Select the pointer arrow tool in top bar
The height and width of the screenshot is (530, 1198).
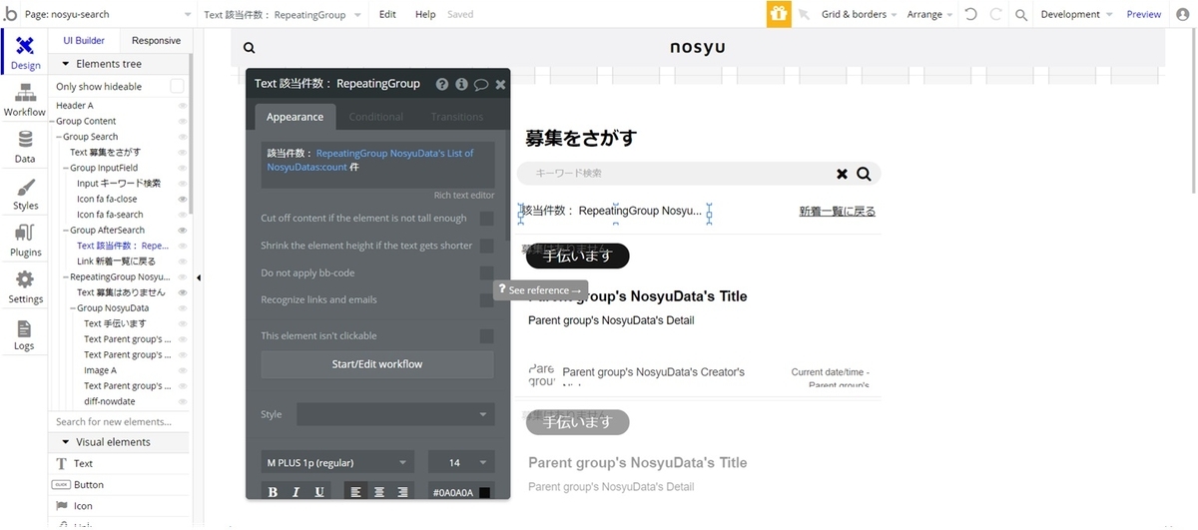(805, 15)
